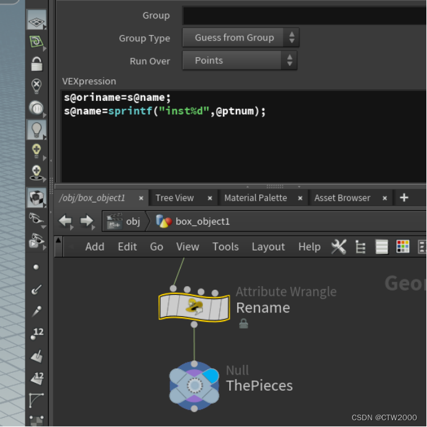Open the Group Type dropdown
The width and height of the screenshot is (427, 427).
pos(240,38)
